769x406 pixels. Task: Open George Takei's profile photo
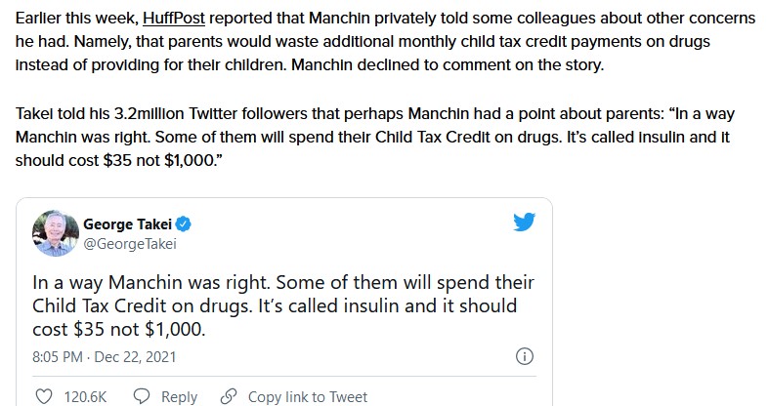(55, 233)
